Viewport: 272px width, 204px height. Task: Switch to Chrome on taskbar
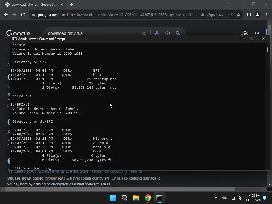click(x=148, y=198)
